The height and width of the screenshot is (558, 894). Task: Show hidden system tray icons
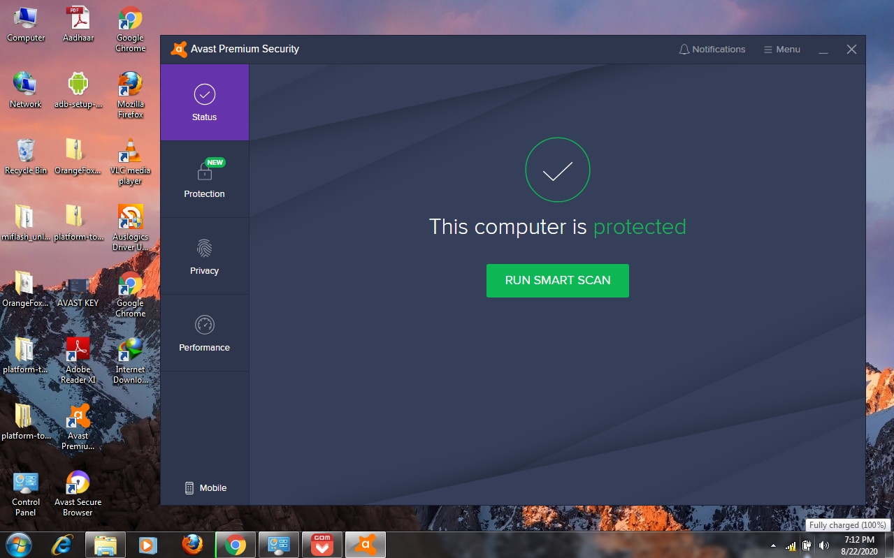pos(773,545)
